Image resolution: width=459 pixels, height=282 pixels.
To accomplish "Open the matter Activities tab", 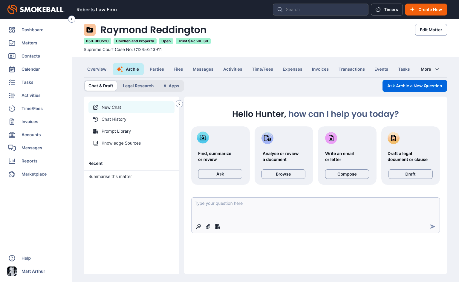I will 233,69.
